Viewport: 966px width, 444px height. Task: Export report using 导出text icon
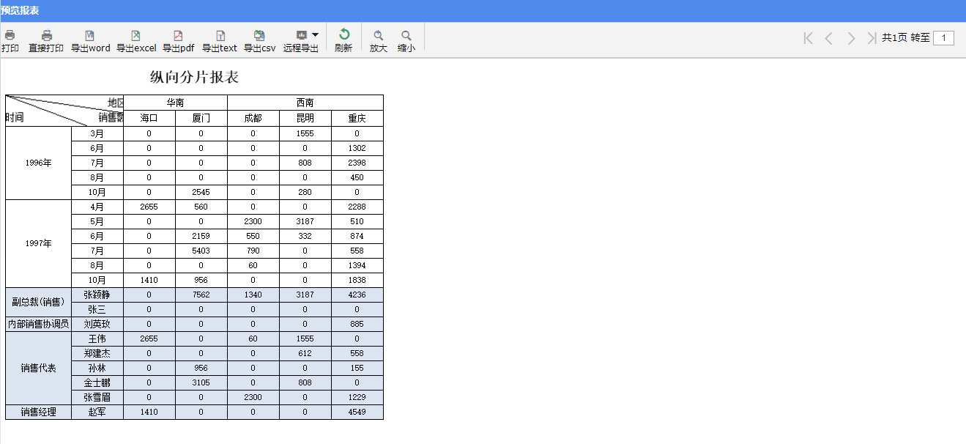(x=220, y=35)
